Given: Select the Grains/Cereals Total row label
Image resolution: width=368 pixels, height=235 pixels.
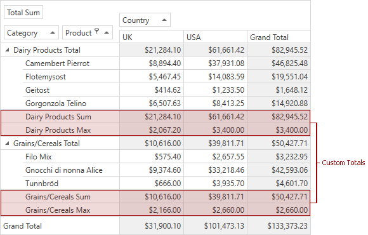Looking at the screenshot, I should (46, 144).
